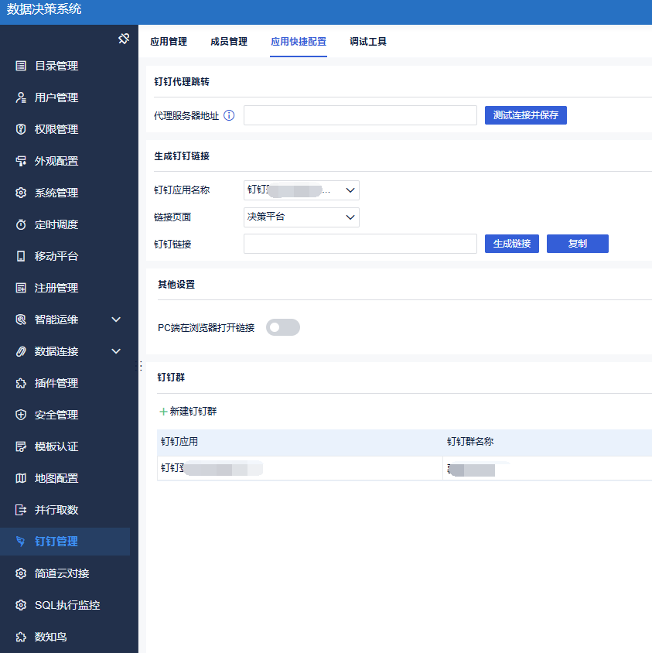Click the 代理服务器地址 input field

click(360, 115)
